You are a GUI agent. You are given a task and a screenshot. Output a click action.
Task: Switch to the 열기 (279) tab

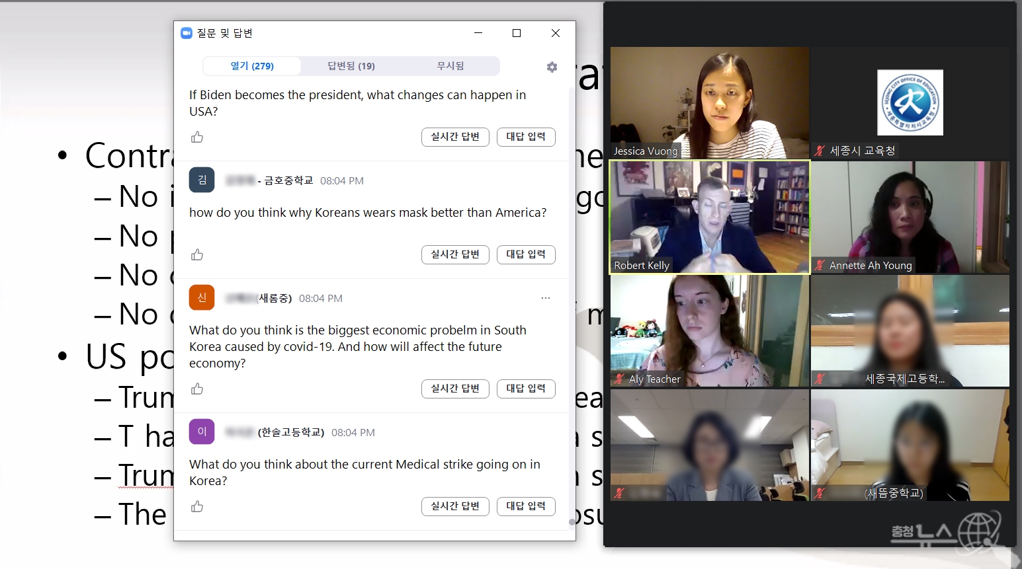click(x=252, y=66)
